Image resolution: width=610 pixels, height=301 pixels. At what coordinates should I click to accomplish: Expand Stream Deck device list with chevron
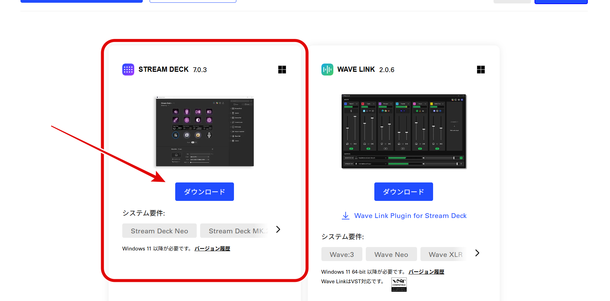(278, 230)
